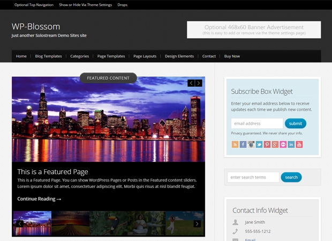Viewport: 332px width, 241px height.
Task: Go to next featured slide arrow
Action: 199,83
